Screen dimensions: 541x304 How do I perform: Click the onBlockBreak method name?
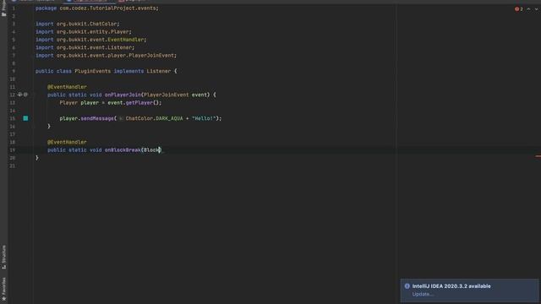pos(123,150)
